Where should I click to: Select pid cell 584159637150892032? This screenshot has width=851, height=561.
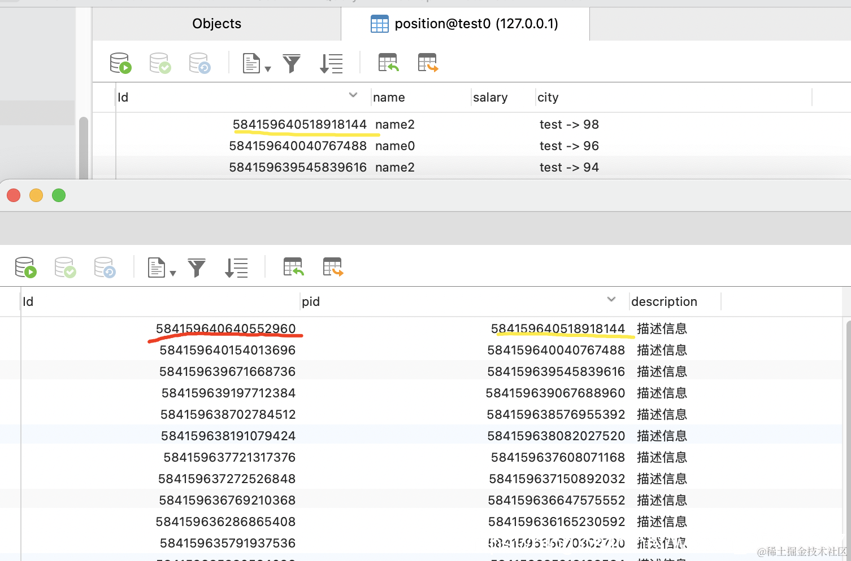[557, 479]
